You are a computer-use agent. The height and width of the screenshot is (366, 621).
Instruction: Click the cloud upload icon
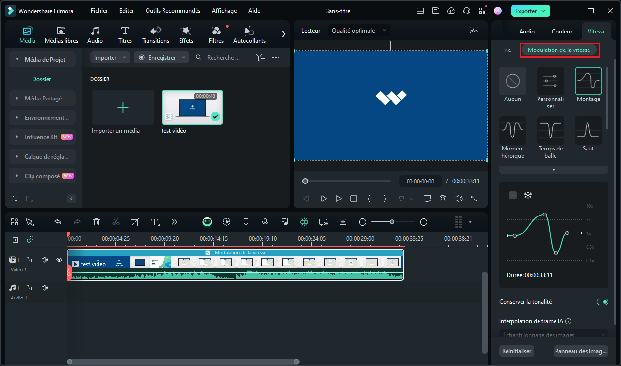[451, 11]
